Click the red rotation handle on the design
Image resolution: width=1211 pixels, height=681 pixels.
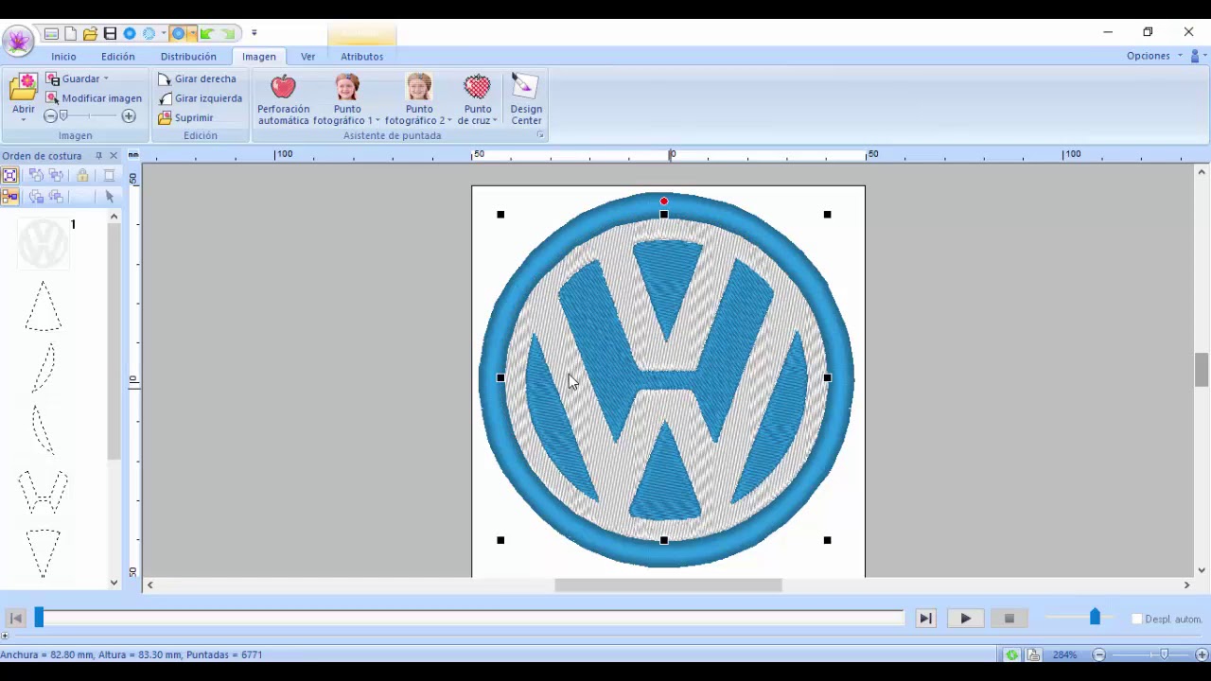[664, 201]
